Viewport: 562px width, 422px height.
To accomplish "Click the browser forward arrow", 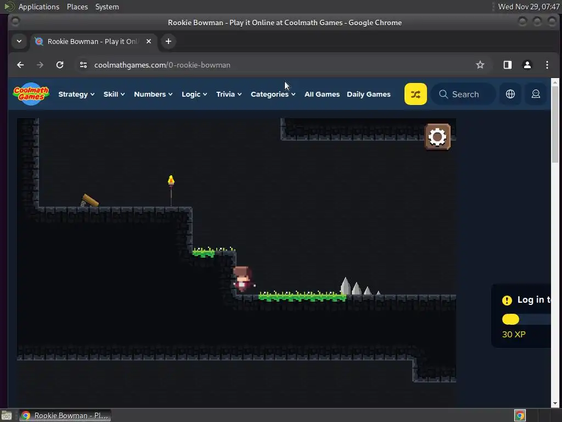I will pyautogui.click(x=40, y=65).
